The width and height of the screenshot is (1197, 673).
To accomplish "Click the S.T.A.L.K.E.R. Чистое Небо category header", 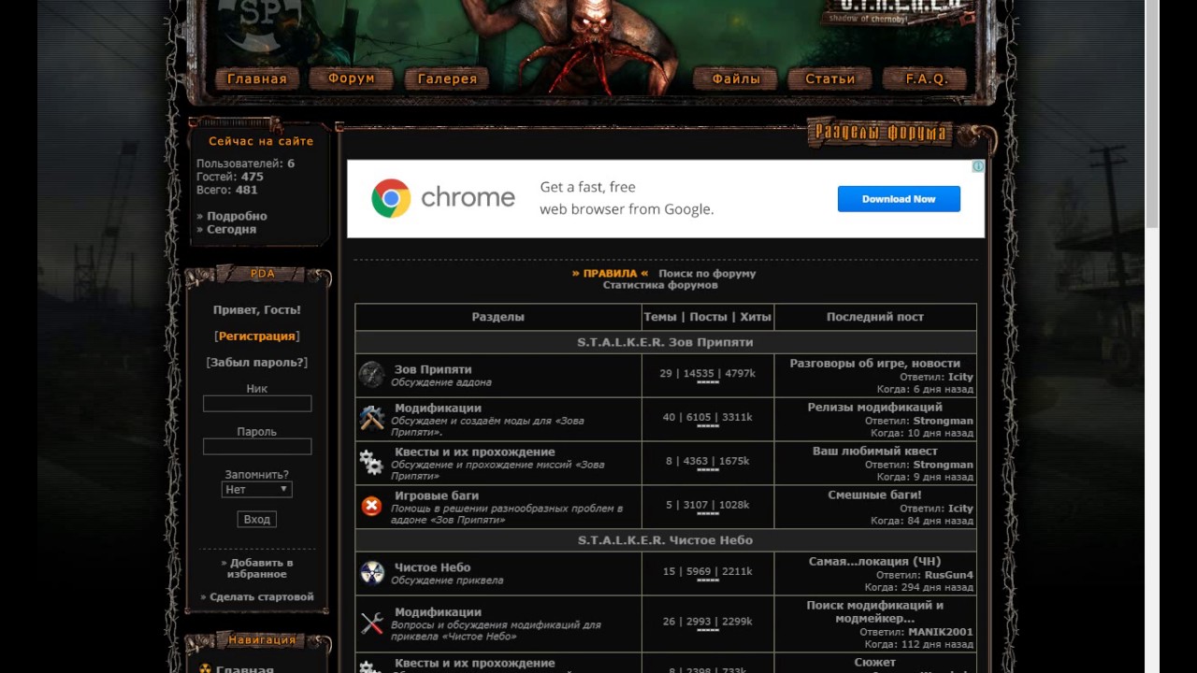I will coord(665,540).
